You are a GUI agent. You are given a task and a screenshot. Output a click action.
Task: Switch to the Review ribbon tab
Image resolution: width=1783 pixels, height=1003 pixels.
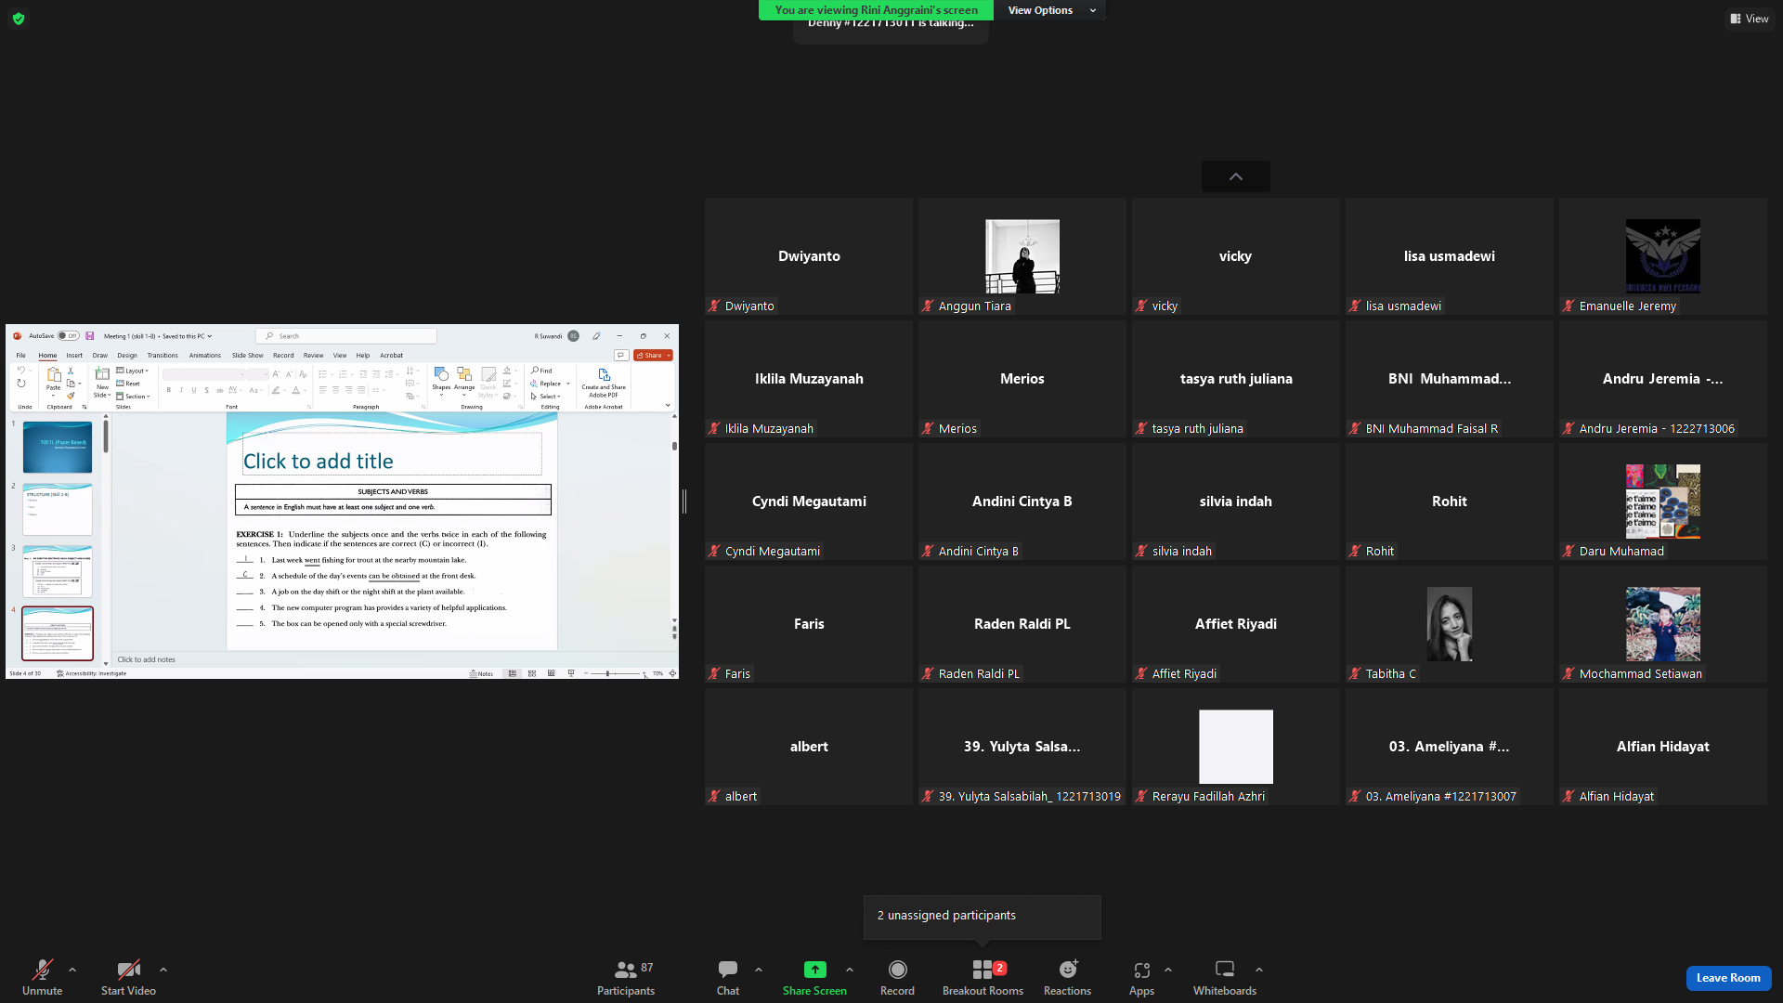pyautogui.click(x=314, y=356)
